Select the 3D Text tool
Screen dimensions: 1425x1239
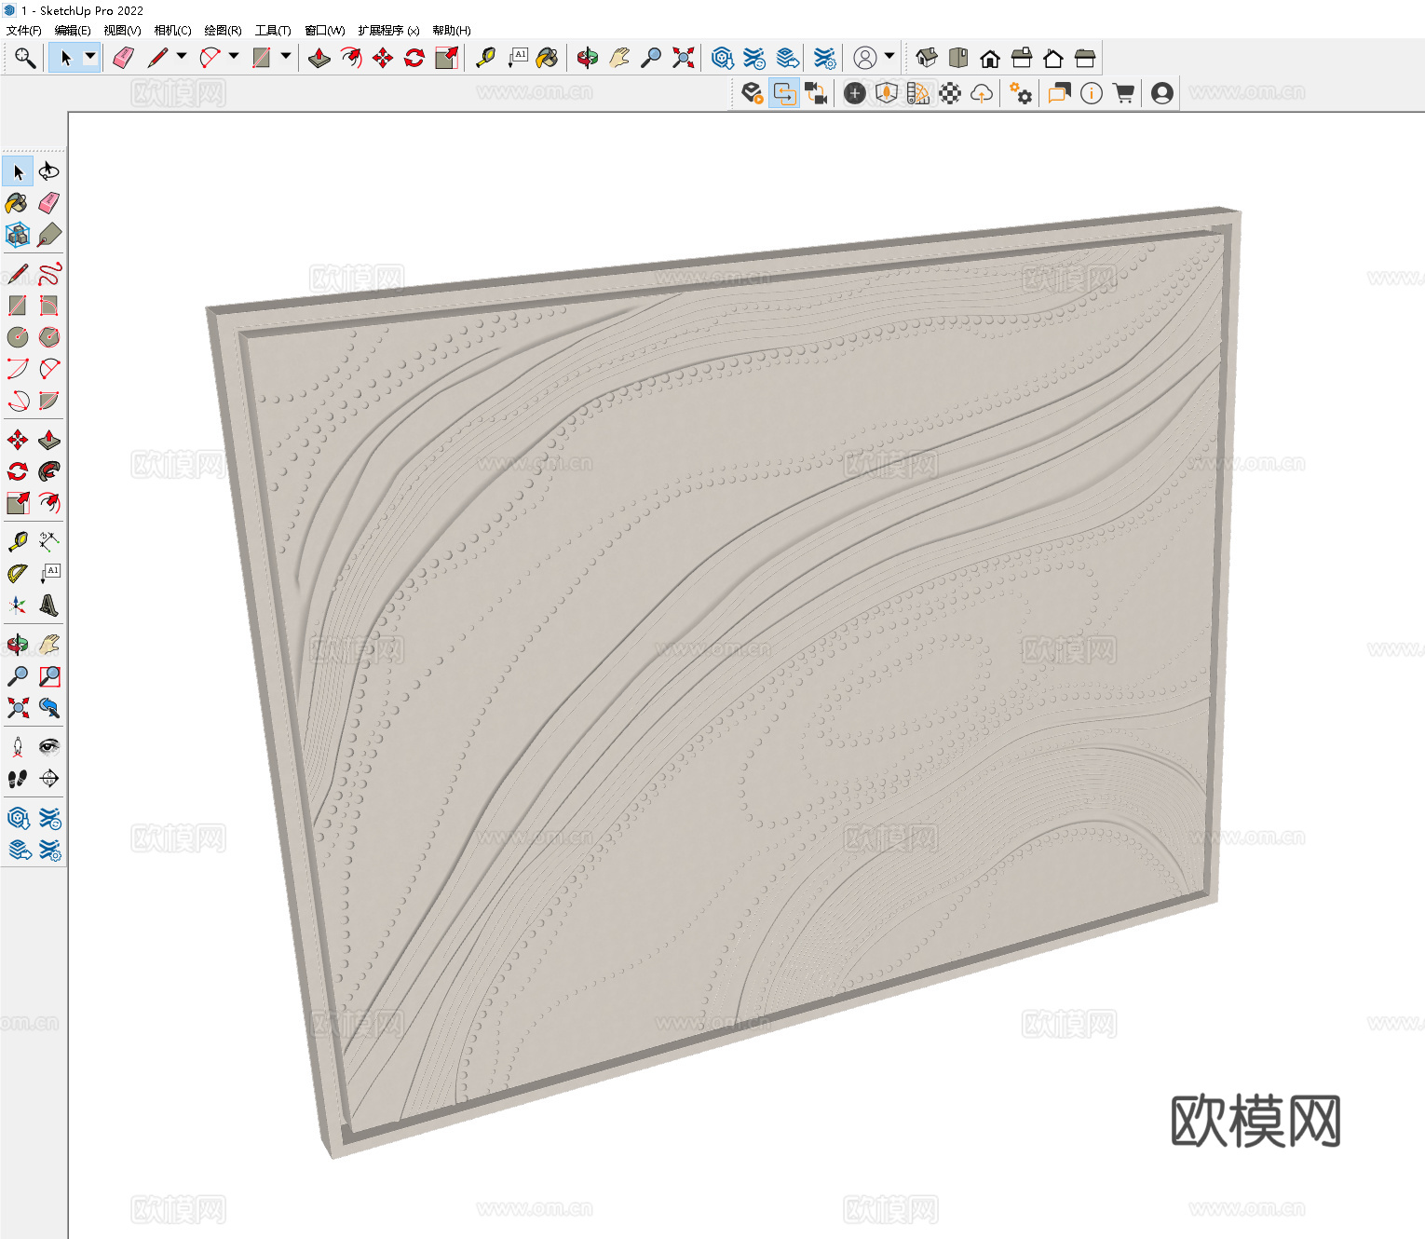point(49,606)
